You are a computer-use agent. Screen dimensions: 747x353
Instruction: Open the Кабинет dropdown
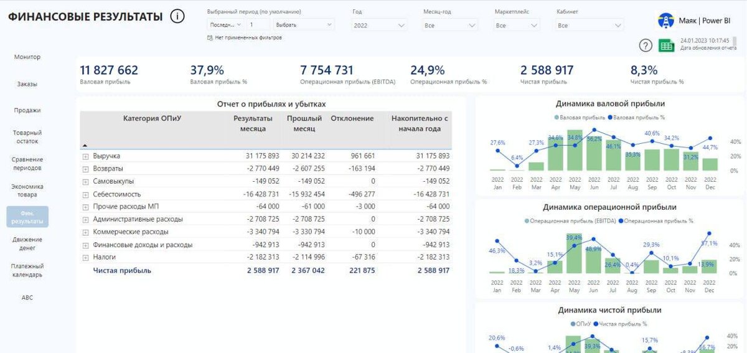click(x=590, y=26)
